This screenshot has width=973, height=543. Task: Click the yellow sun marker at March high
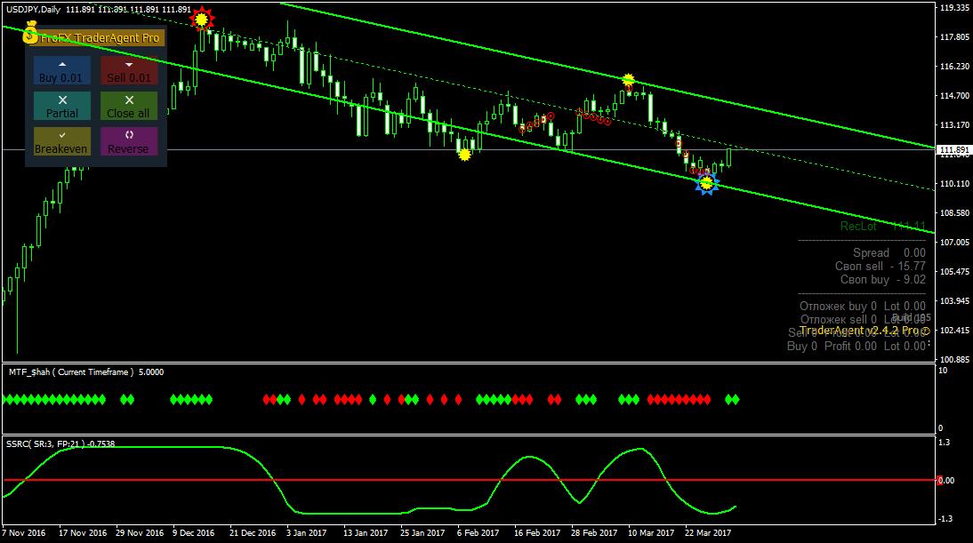[628, 79]
